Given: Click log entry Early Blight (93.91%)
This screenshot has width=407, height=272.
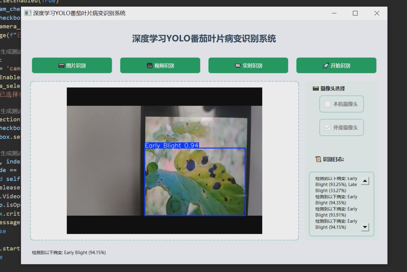Looking at the screenshot, I should [x=336, y=212].
